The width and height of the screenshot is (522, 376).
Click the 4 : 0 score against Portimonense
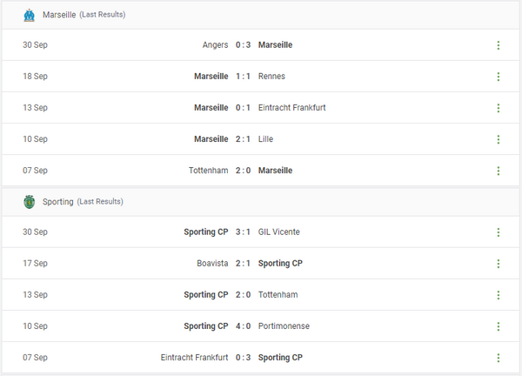coord(244,326)
